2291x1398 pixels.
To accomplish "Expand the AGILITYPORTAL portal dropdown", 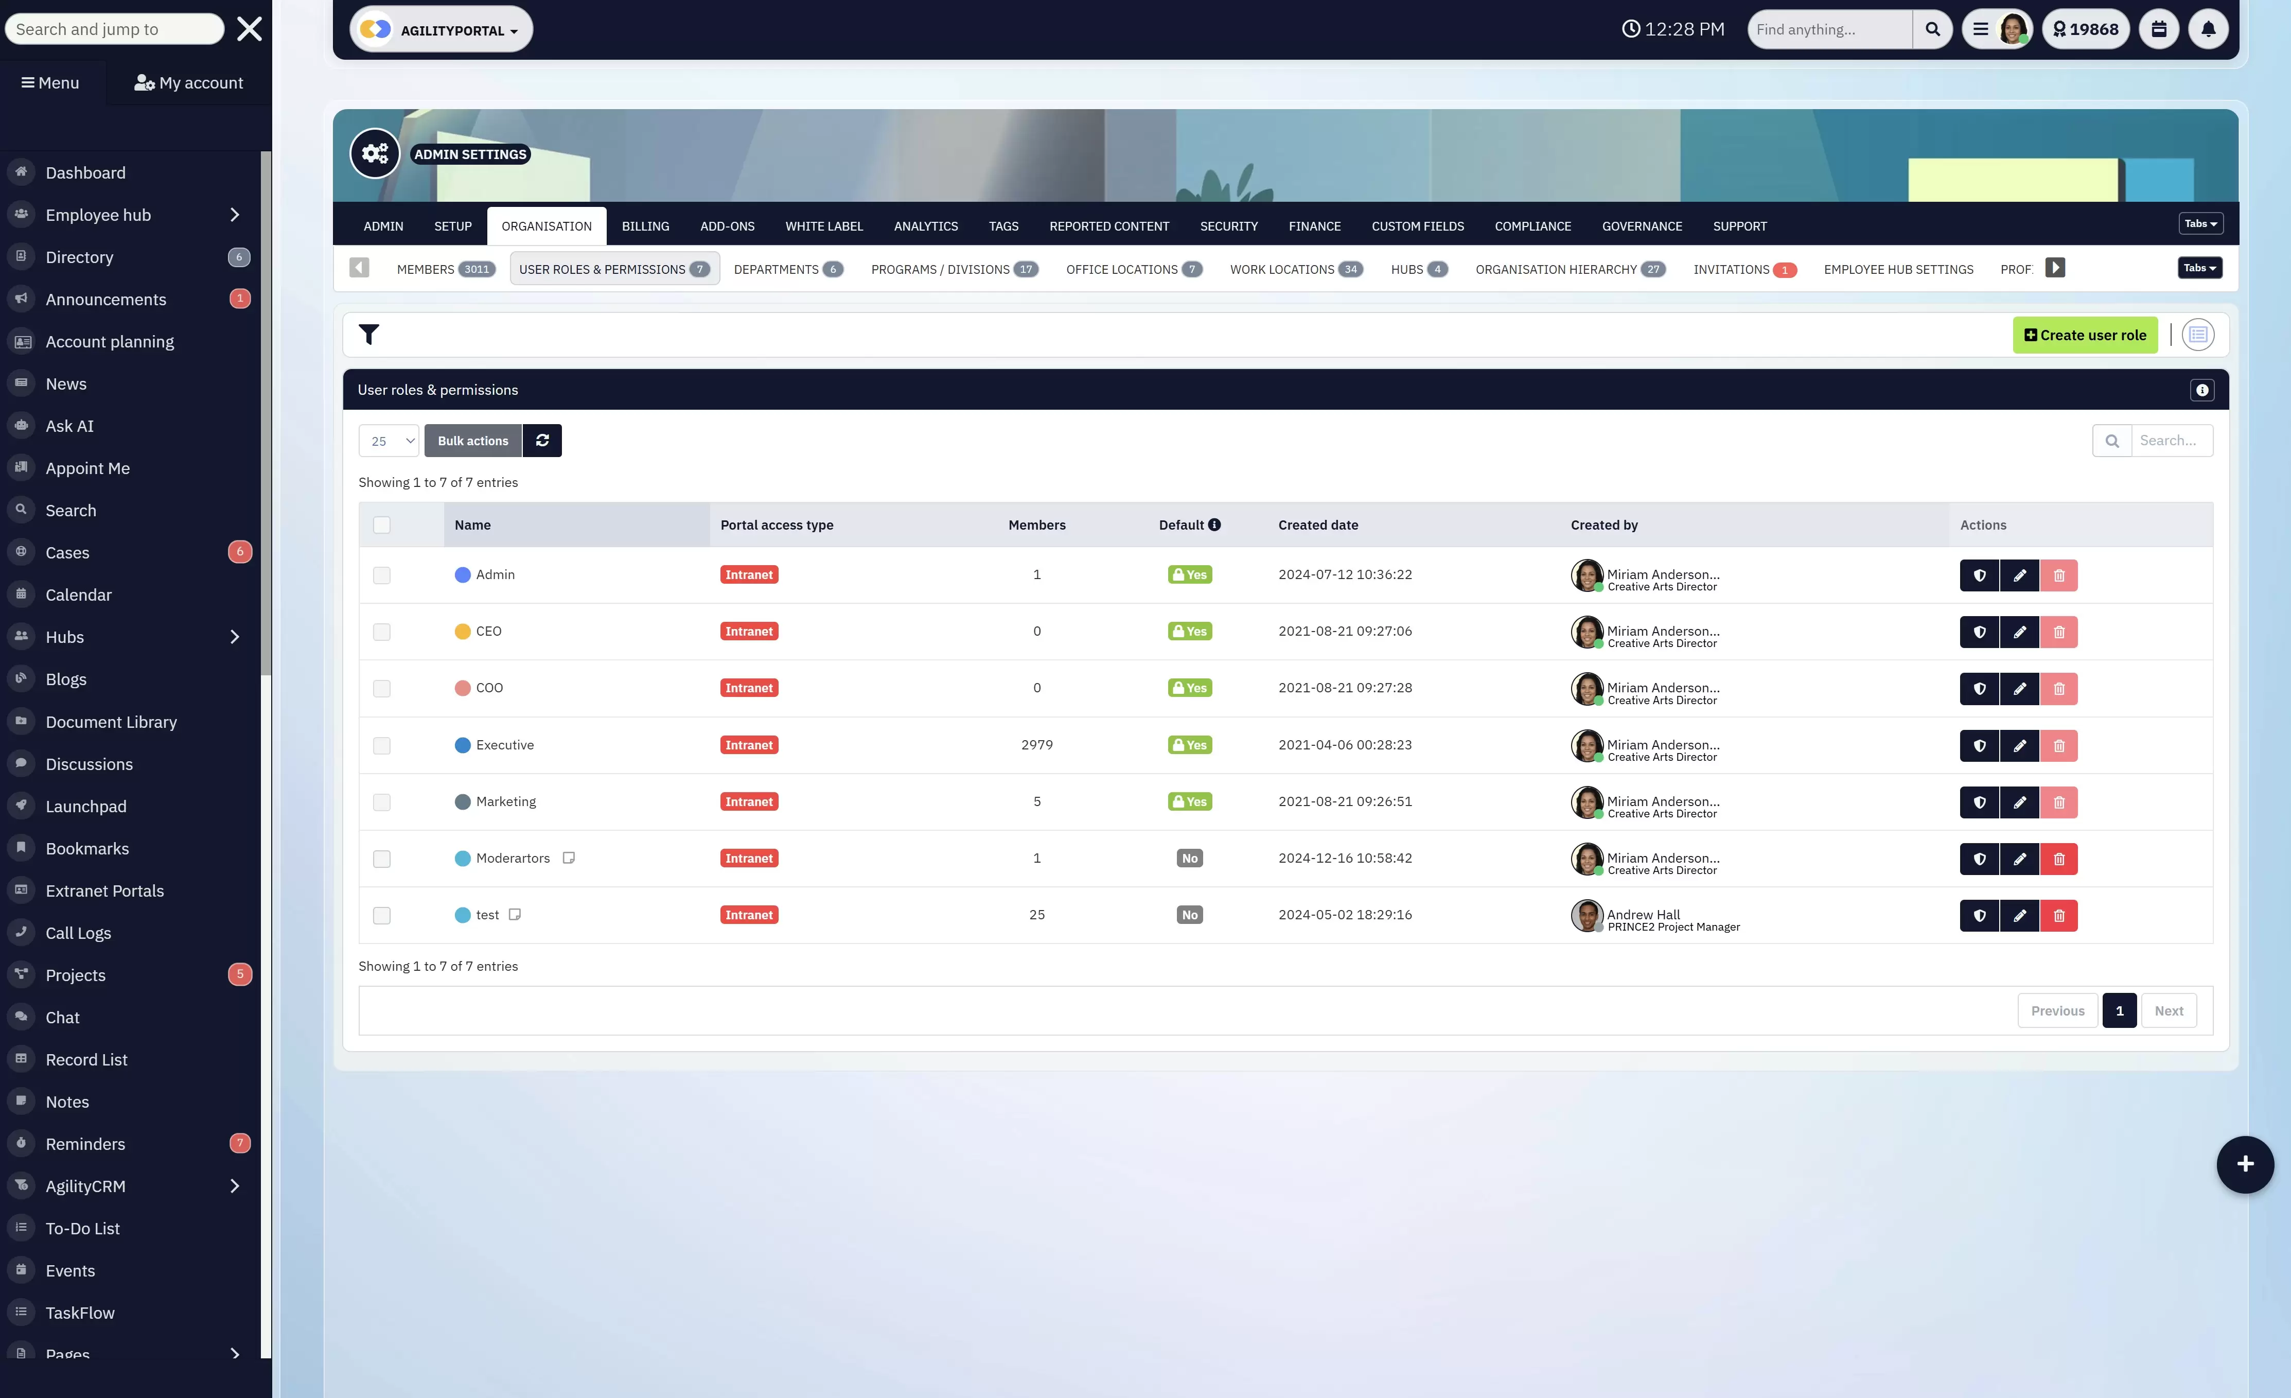I will 440,30.
